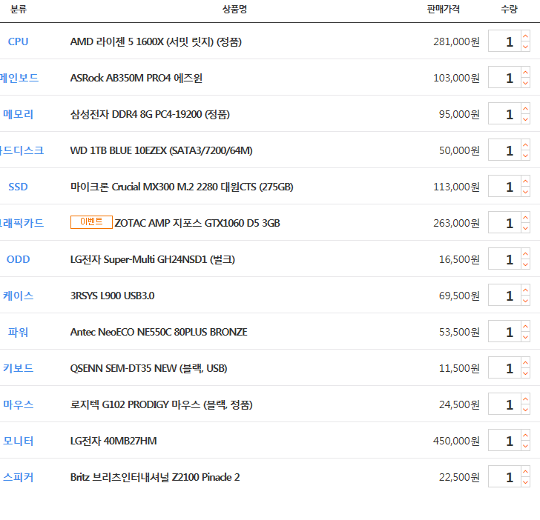540x520 pixels.
Task: Open the ODD category link
Action: tap(19, 259)
